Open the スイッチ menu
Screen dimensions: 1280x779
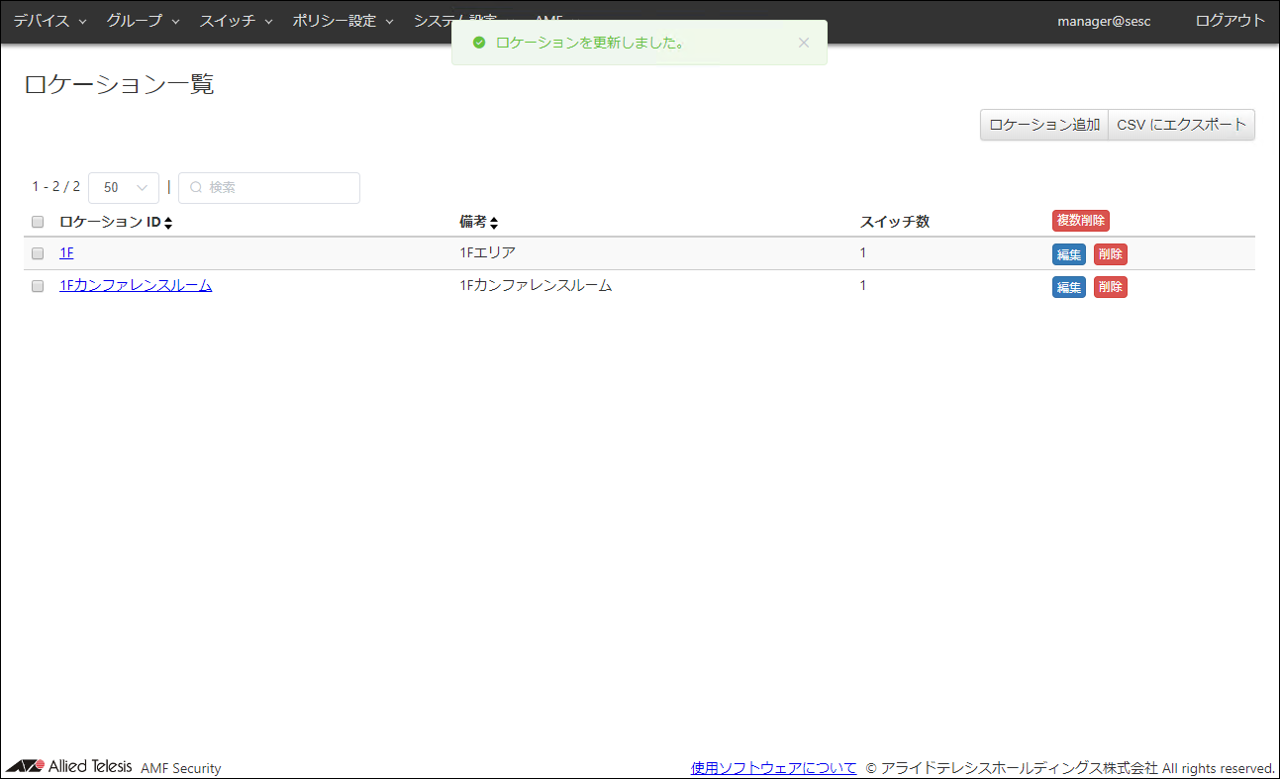236,21
